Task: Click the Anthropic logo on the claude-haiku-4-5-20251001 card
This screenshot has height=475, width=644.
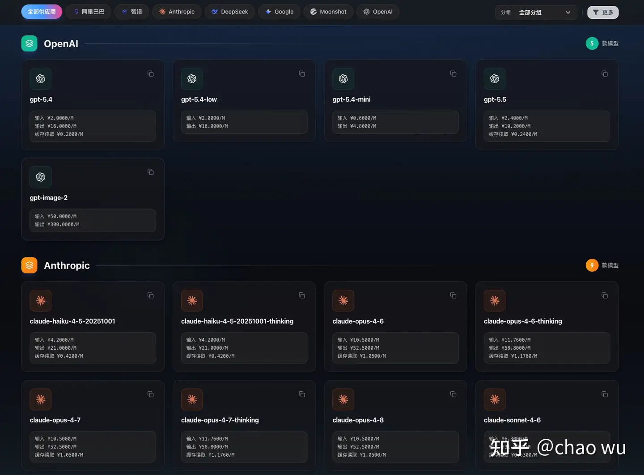Action: (x=41, y=300)
